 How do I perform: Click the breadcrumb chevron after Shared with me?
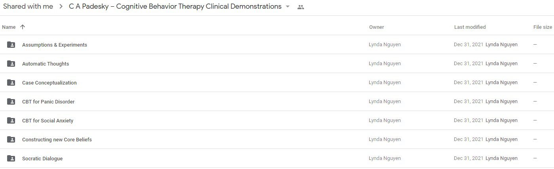point(61,7)
